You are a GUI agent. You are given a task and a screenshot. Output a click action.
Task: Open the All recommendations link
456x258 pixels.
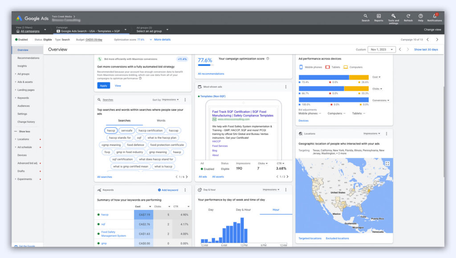click(x=211, y=74)
